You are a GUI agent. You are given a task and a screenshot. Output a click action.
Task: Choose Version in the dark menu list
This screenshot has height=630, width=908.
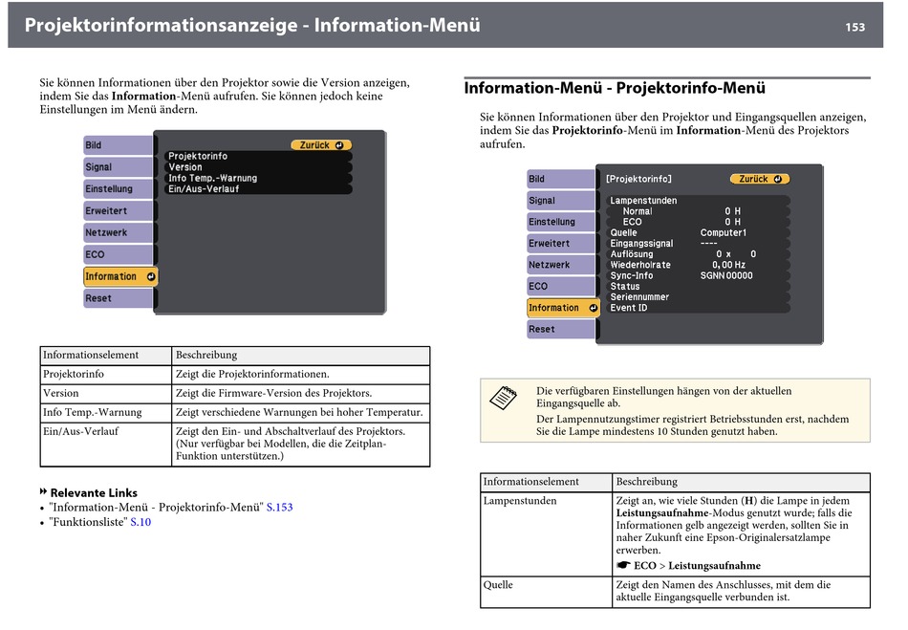pos(258,167)
